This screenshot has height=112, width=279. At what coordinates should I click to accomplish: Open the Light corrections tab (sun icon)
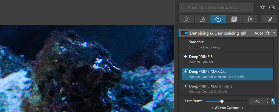[186, 19]
